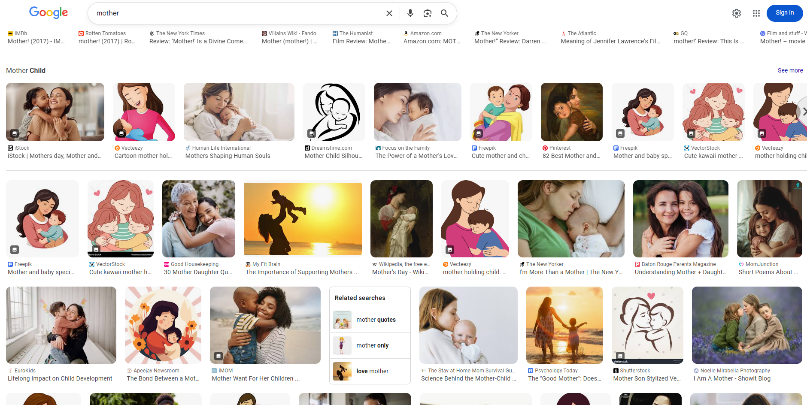The height and width of the screenshot is (405, 807).
Task: Select the 'mother quotes' related search
Action: click(370, 320)
